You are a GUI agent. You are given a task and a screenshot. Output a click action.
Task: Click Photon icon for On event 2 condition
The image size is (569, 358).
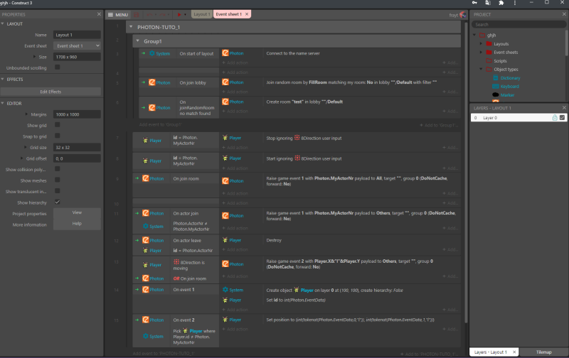coord(146,320)
